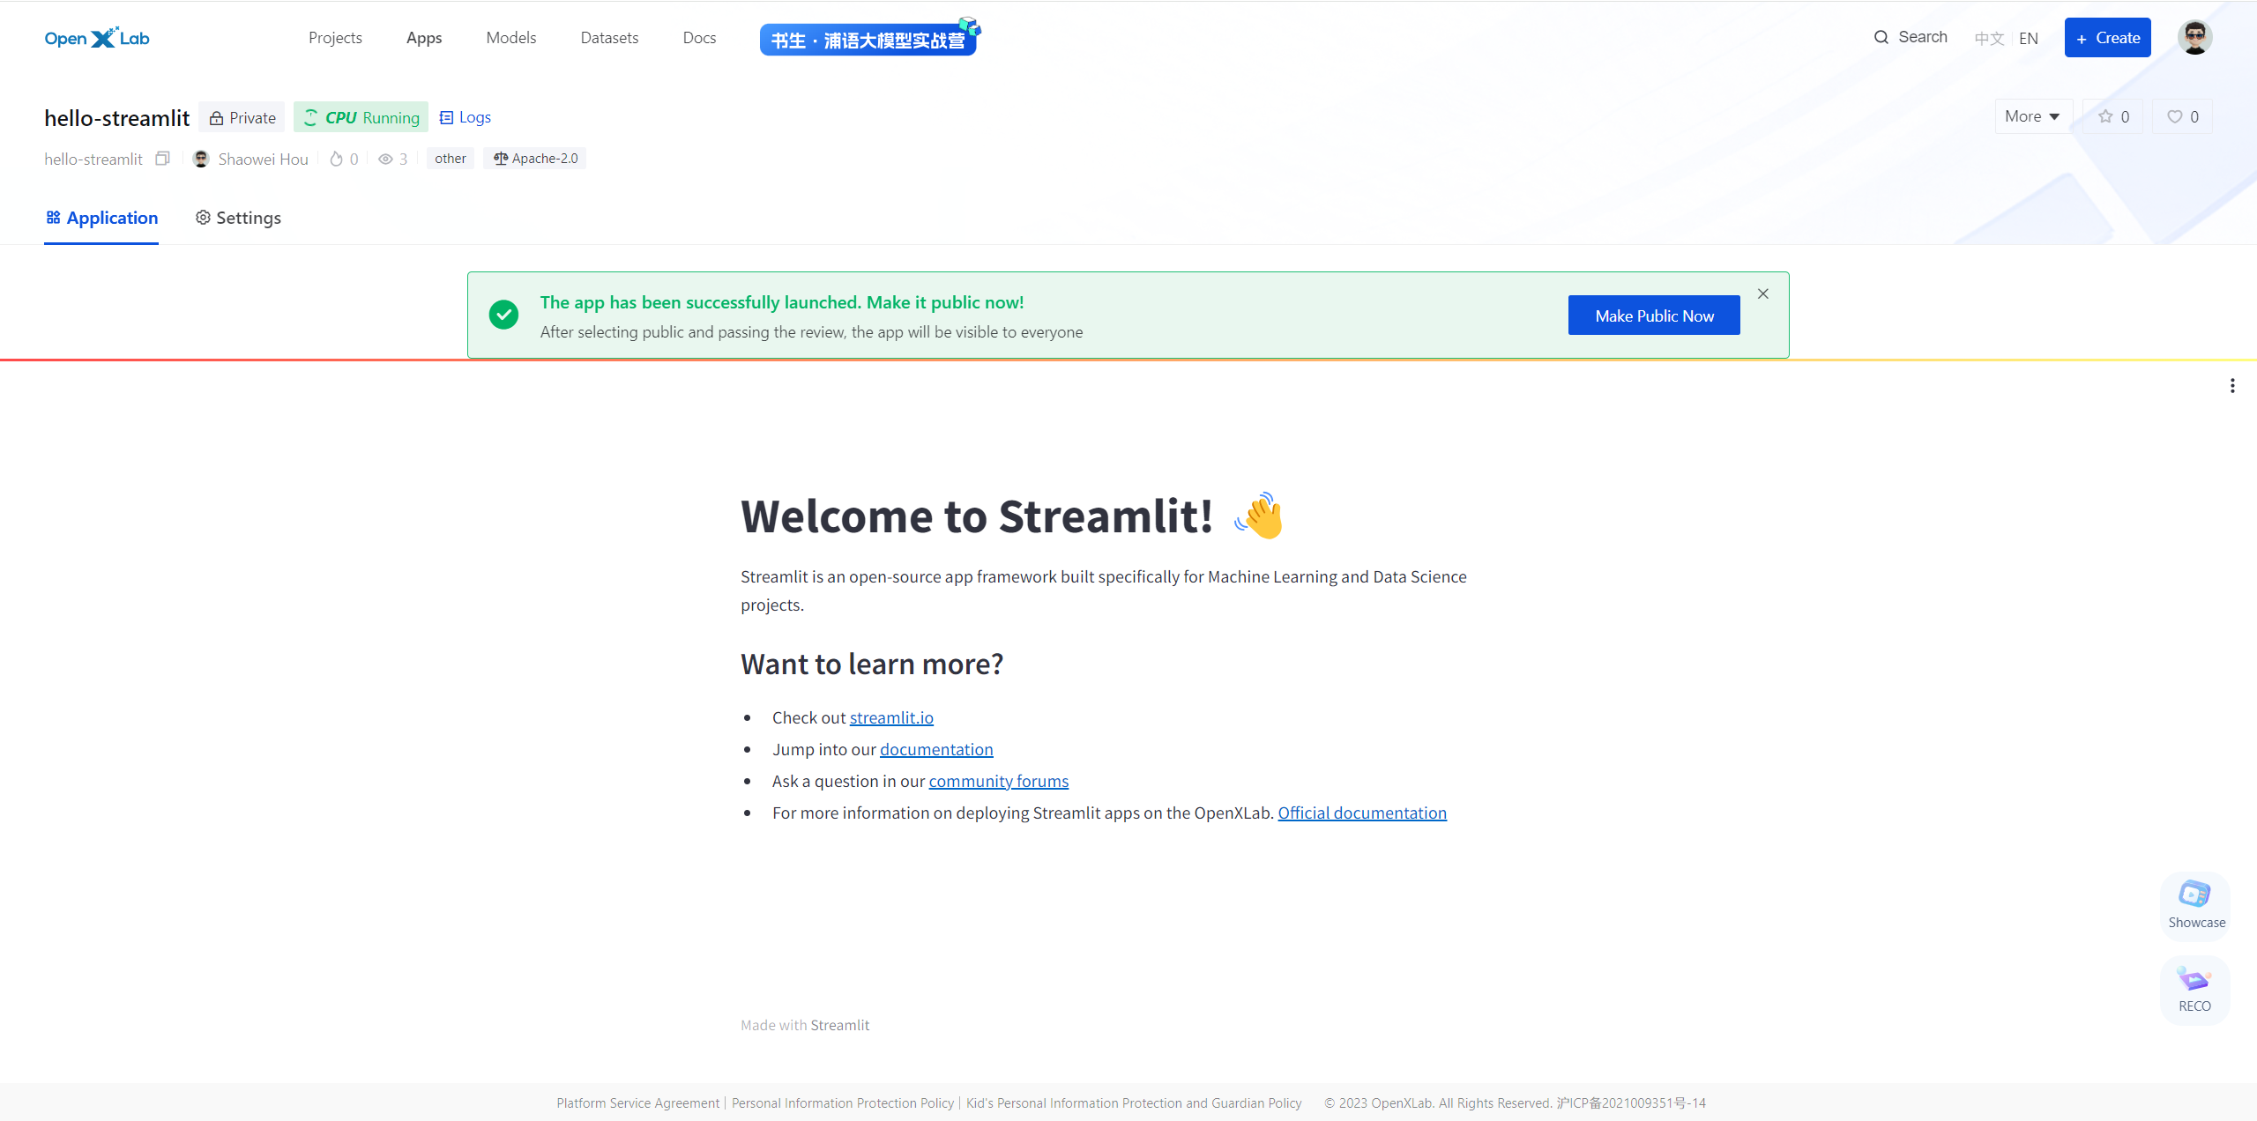Click the InternLM camp banner
The height and width of the screenshot is (1121, 2257).
pyautogui.click(x=869, y=38)
